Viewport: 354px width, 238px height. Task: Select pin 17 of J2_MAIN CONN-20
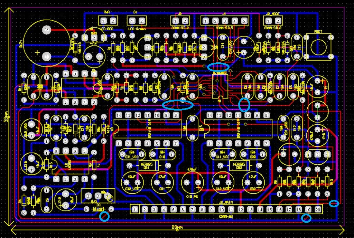point(289,210)
